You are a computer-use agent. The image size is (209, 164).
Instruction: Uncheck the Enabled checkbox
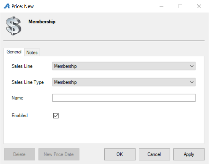[x=56, y=116]
